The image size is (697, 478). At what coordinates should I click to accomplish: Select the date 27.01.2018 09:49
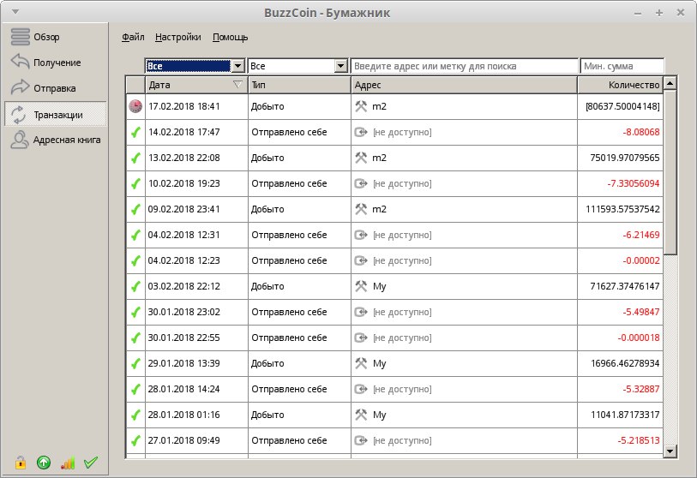[x=183, y=440]
